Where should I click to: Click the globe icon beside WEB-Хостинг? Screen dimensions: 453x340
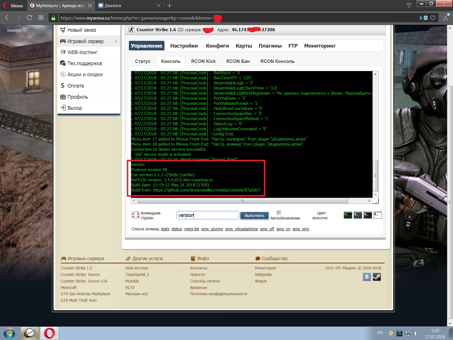tap(63, 52)
